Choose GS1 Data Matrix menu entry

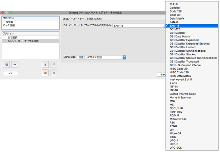click(x=192, y=36)
